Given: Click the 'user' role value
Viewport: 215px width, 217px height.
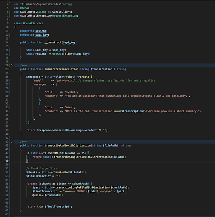Looking at the screenshot, I should pos(69,107).
